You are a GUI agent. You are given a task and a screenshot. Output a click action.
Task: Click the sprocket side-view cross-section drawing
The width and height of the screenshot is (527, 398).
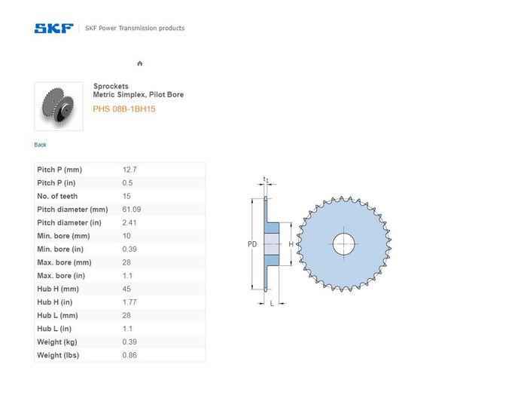tap(270, 243)
